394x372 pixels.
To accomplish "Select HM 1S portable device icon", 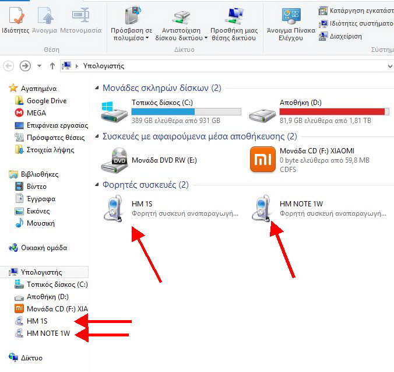I will pyautogui.click(x=114, y=209).
